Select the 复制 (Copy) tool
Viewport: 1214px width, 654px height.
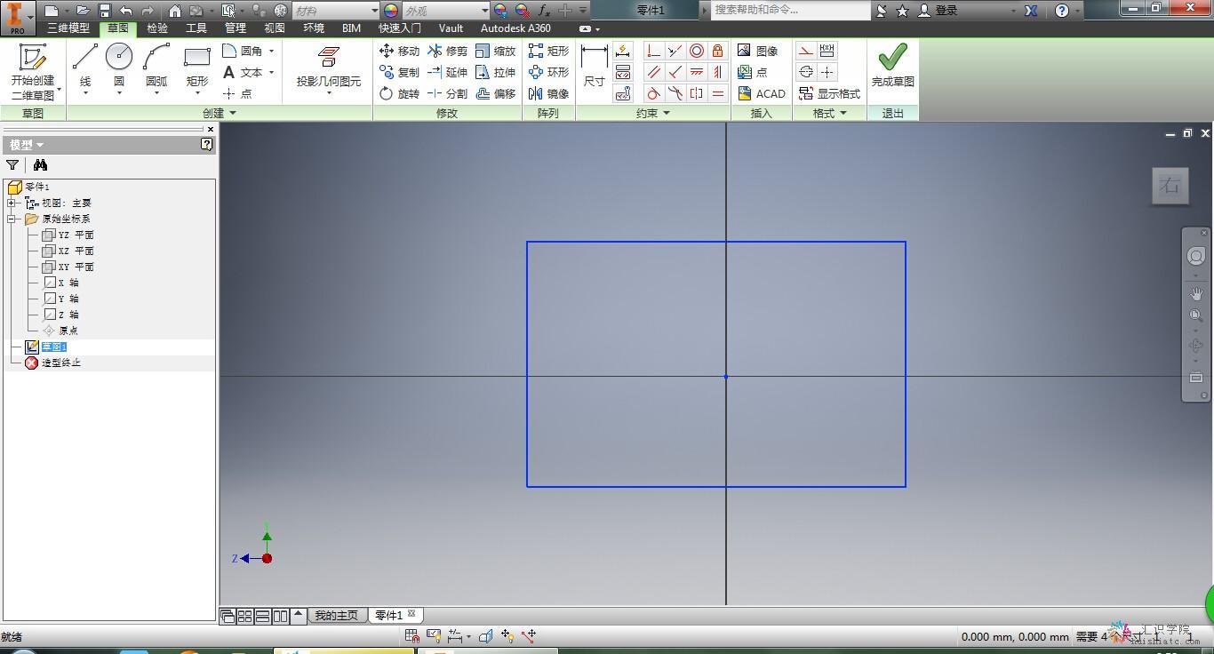pos(399,72)
